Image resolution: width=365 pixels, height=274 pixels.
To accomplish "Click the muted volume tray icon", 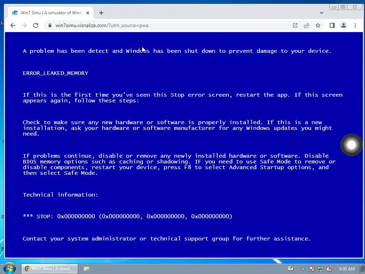I will (x=329, y=269).
